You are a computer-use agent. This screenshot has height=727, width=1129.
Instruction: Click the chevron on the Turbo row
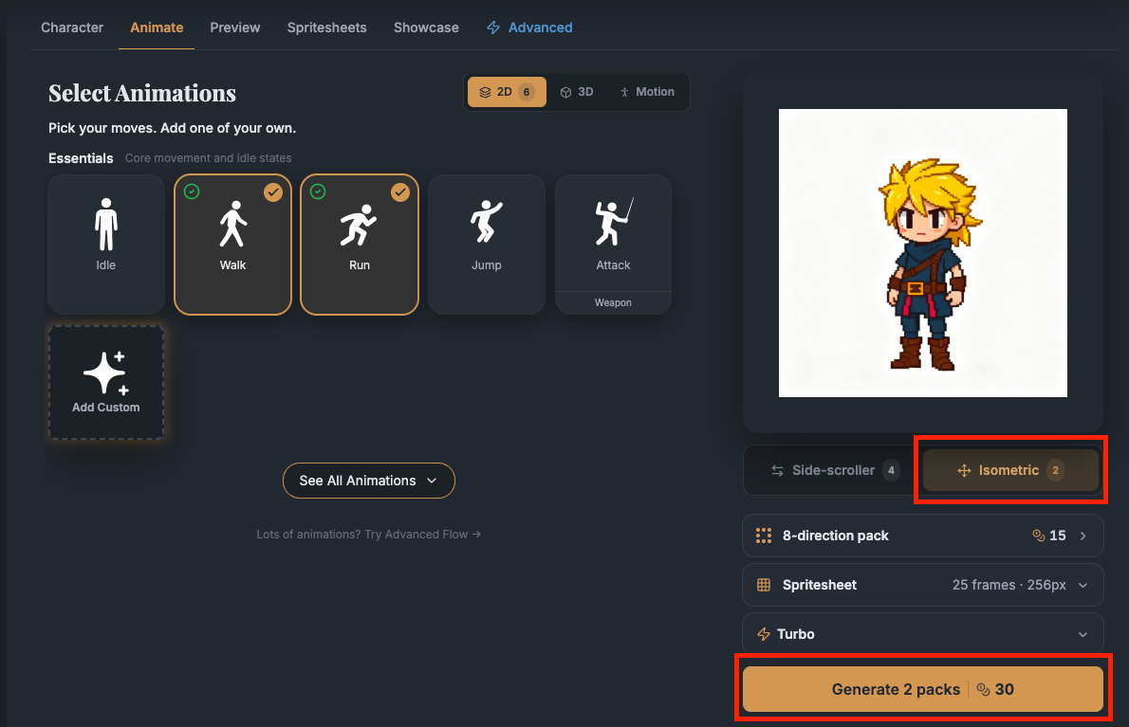[x=1083, y=635]
